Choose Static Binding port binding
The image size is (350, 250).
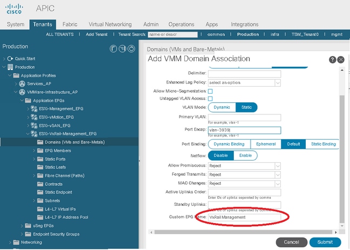coord(322,144)
